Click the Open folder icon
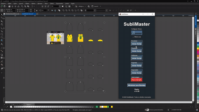 pyautogui.click(x=5, y=6)
